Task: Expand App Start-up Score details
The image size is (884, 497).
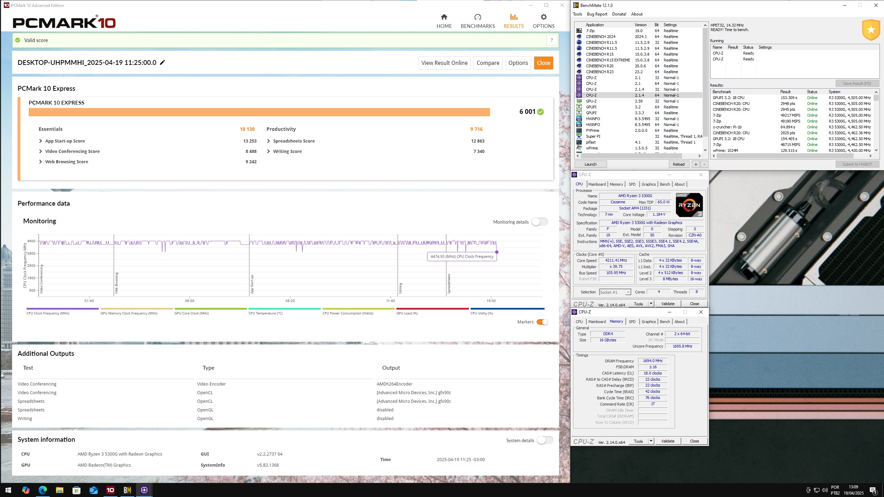Action: point(41,141)
